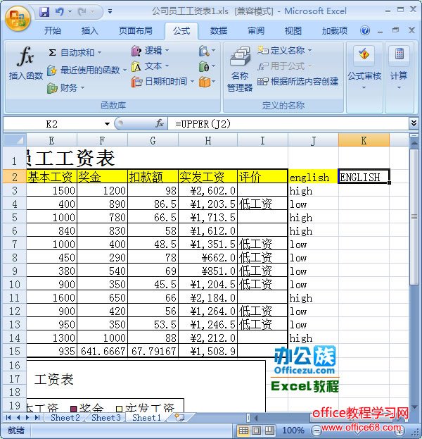Select column E header
Screen dimensions: 422x439
pos(51,140)
